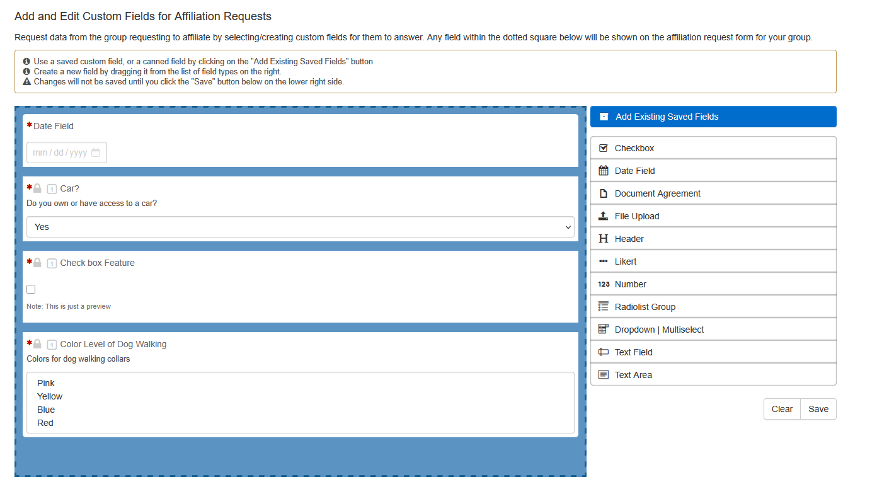Click the Car? field title

(70, 188)
